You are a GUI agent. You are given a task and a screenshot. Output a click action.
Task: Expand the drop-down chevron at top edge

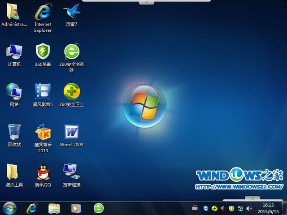tap(146, 2)
